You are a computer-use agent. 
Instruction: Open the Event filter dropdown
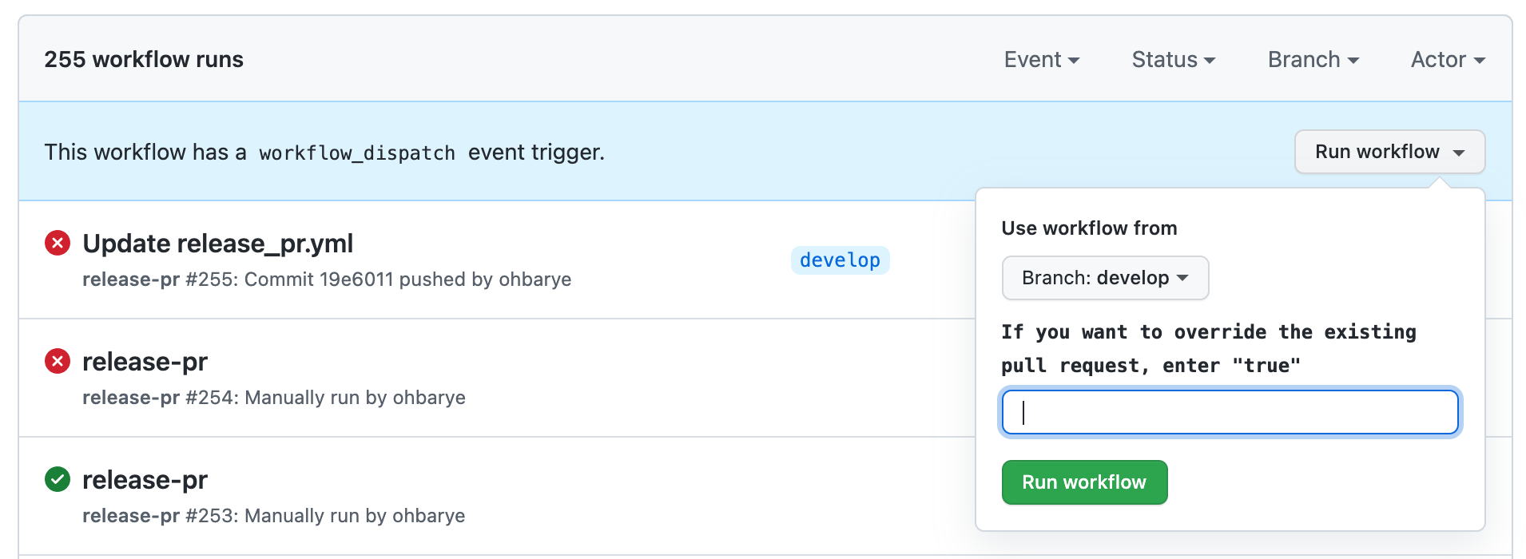(1042, 60)
